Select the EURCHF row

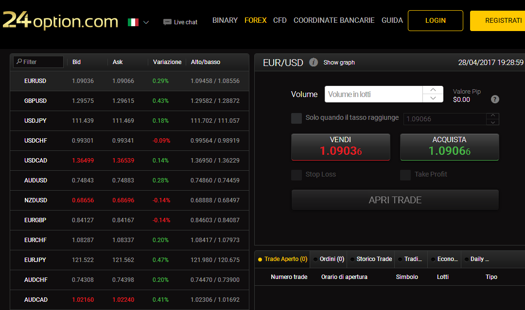(130, 240)
